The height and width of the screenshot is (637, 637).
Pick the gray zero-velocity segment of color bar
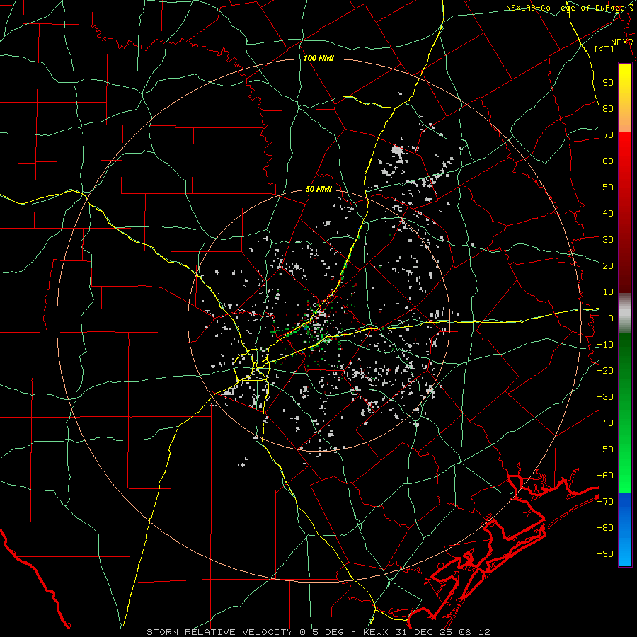tap(625, 314)
